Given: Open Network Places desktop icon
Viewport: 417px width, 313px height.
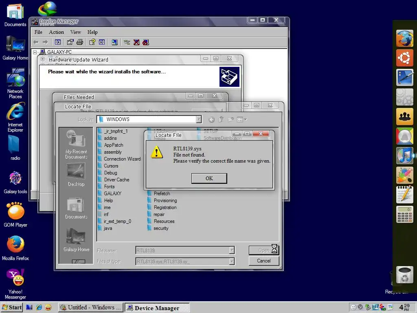Looking at the screenshot, I should pyautogui.click(x=15, y=84).
